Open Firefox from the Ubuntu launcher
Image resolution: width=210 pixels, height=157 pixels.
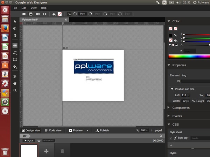[x=5, y=28]
